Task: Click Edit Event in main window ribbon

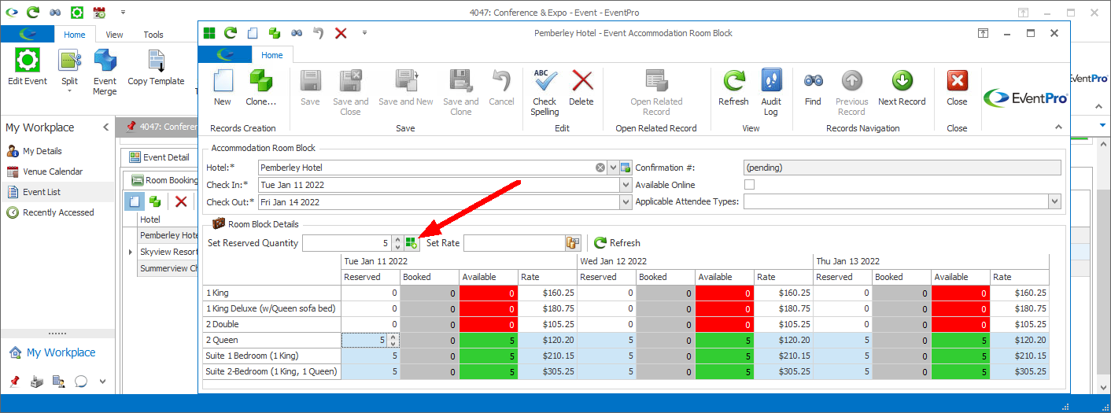Action: 28,68
